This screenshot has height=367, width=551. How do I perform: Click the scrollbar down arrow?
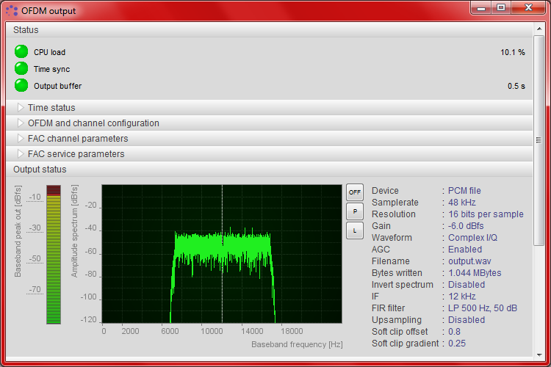(539, 355)
